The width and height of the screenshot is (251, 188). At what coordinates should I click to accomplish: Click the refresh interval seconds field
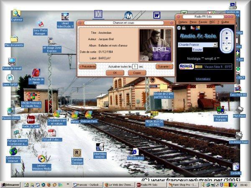[x=135, y=66]
